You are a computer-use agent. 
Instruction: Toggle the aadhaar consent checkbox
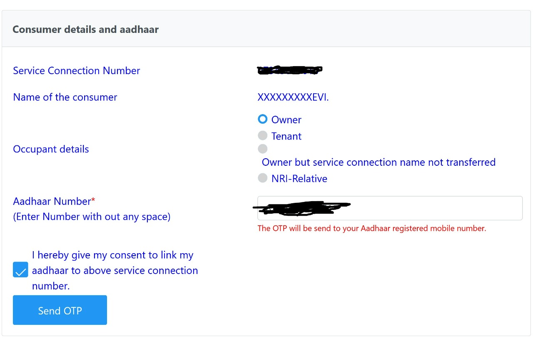coord(20,269)
